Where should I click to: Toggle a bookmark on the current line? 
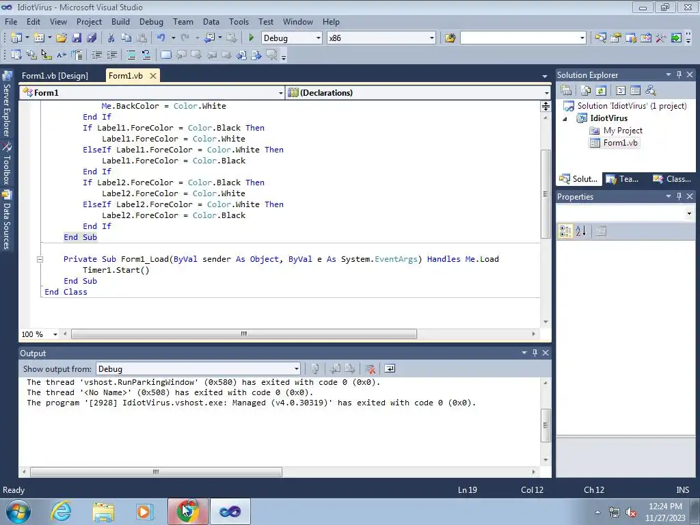pos(166,55)
